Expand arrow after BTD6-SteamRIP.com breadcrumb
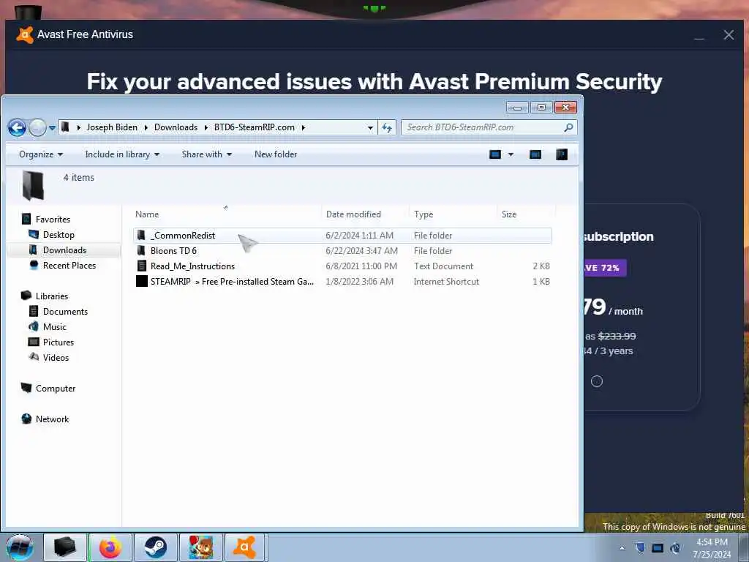This screenshot has height=562, width=749. coord(304,127)
